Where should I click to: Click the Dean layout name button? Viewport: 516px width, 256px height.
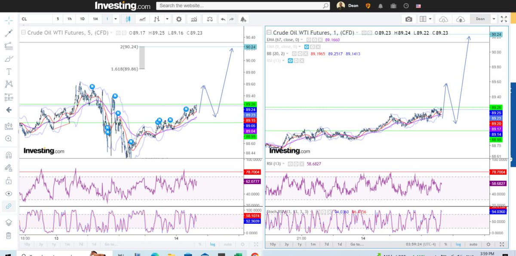(x=480, y=19)
